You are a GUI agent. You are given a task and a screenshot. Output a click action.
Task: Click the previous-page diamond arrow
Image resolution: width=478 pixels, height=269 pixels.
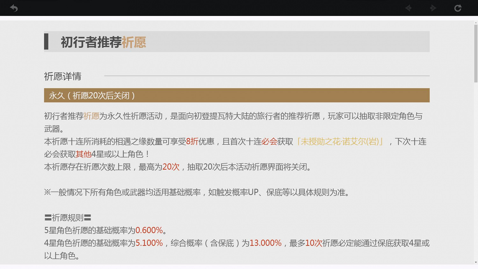tap(409, 8)
